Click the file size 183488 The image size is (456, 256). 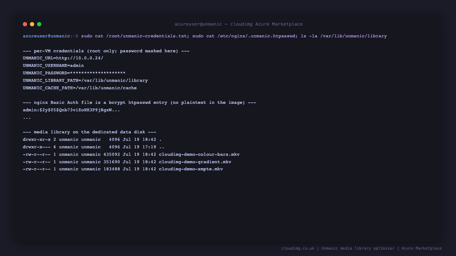pyautogui.click(x=112, y=169)
